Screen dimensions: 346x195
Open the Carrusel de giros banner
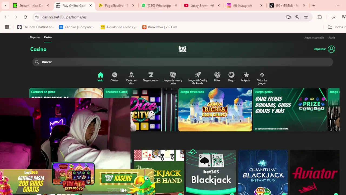tap(66, 93)
